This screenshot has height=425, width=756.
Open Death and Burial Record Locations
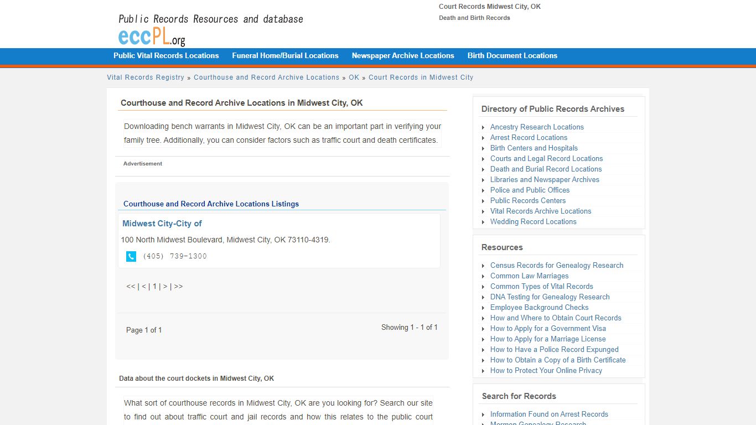coord(546,169)
